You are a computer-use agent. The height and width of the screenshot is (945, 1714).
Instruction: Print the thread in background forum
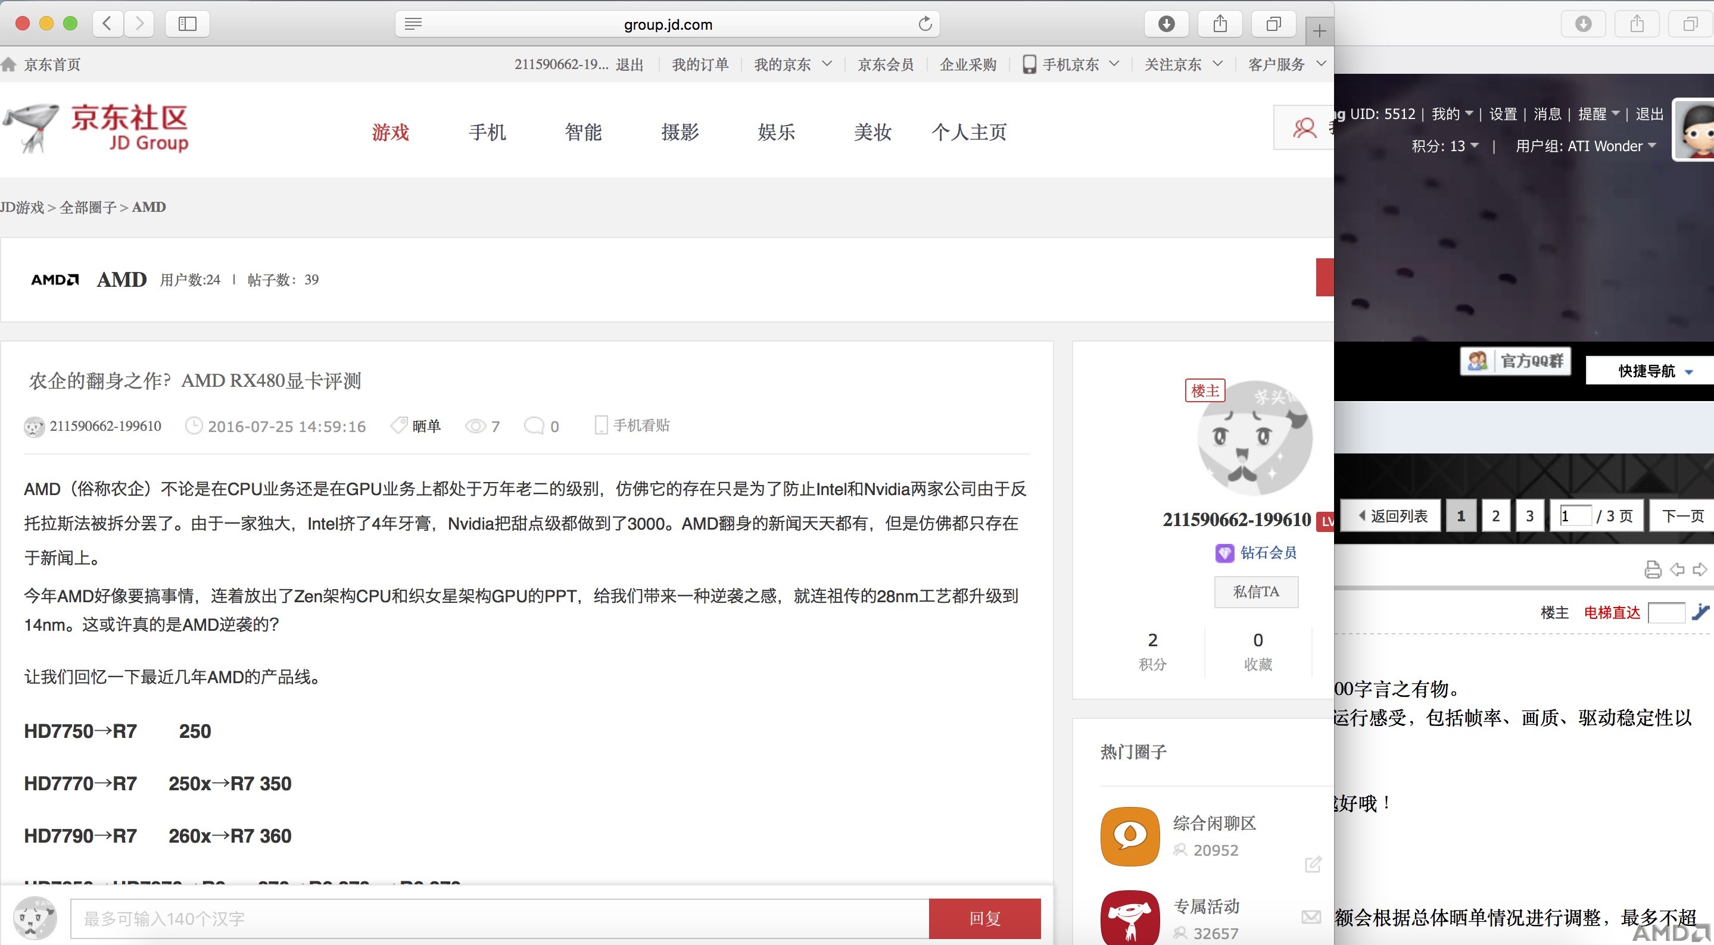(x=1653, y=570)
